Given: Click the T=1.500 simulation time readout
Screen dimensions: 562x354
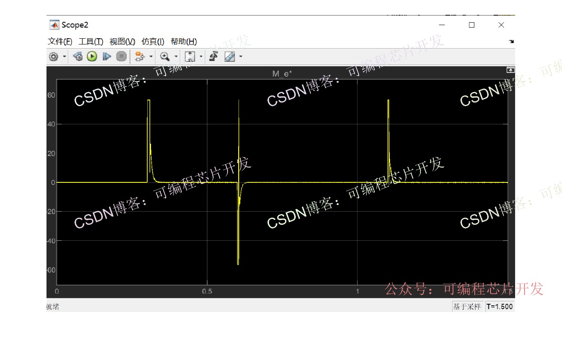Looking at the screenshot, I should coord(500,307).
